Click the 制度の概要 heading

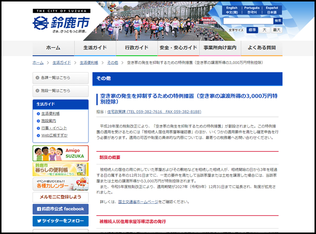coord(110,157)
